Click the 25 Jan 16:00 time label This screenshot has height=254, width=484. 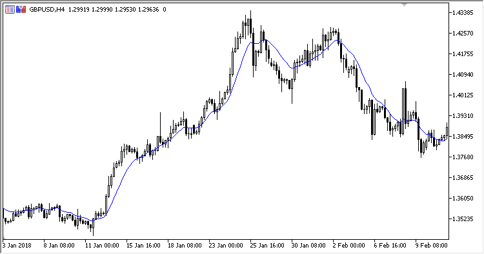tap(267, 246)
